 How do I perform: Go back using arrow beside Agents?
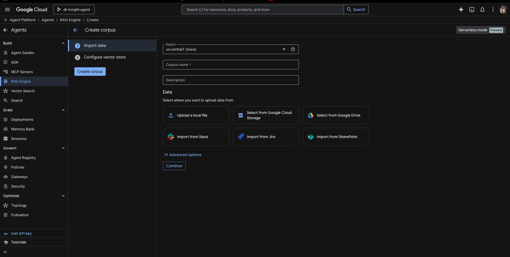point(5,30)
